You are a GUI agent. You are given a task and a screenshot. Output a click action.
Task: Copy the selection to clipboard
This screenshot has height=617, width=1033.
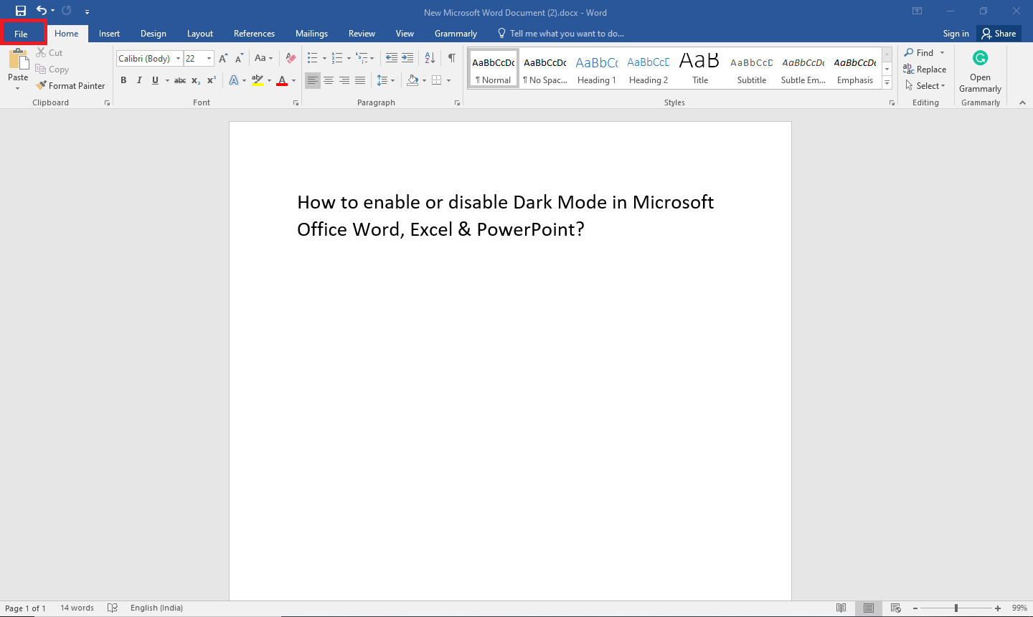point(52,70)
